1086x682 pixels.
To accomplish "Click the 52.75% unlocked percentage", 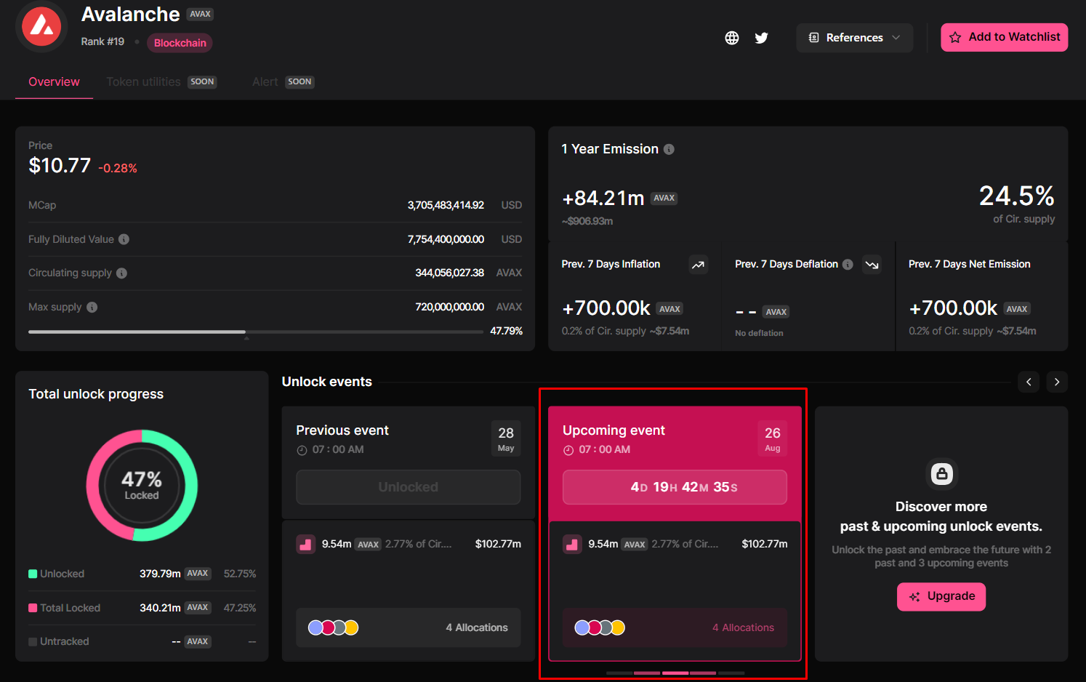I will (240, 574).
